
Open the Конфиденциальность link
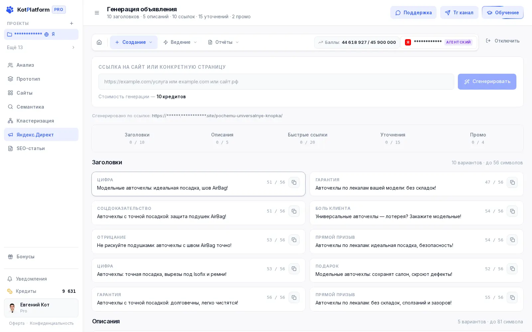pyautogui.click(x=52, y=323)
